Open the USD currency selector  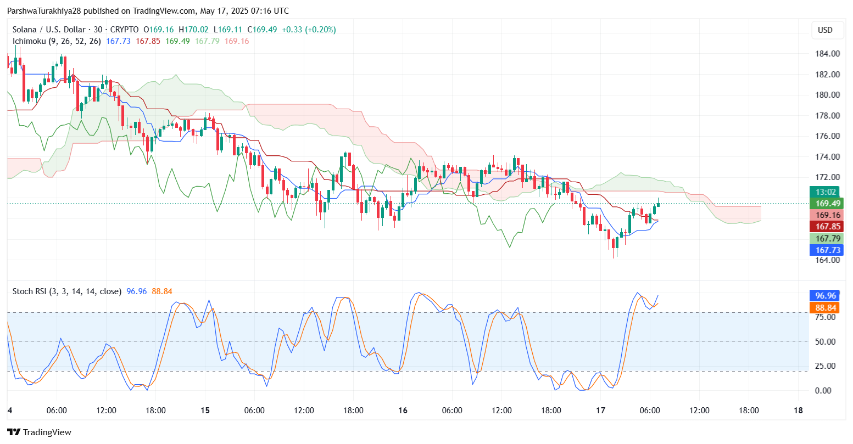click(825, 30)
